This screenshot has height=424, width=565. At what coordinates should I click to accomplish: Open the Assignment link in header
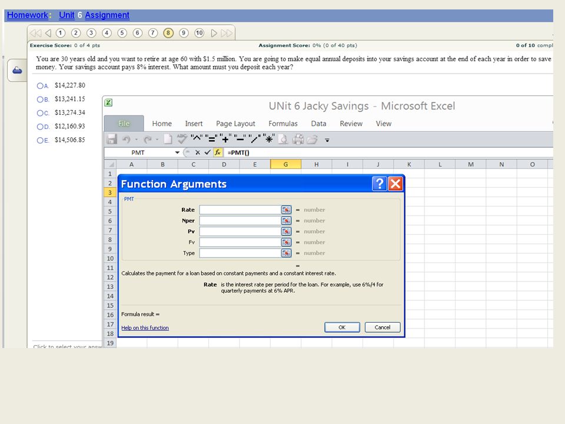tap(107, 15)
